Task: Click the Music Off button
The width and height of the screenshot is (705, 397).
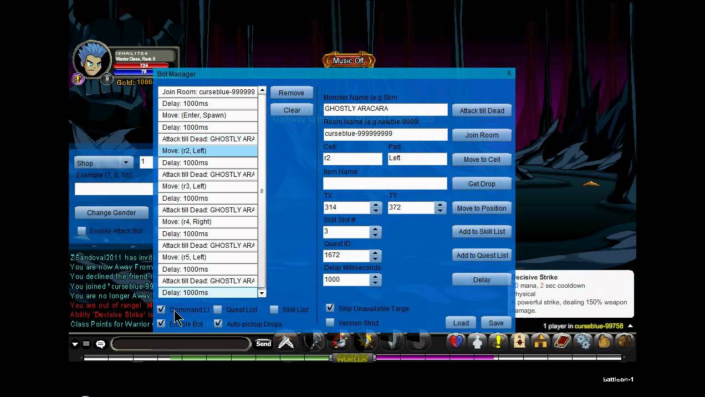Action: click(349, 60)
